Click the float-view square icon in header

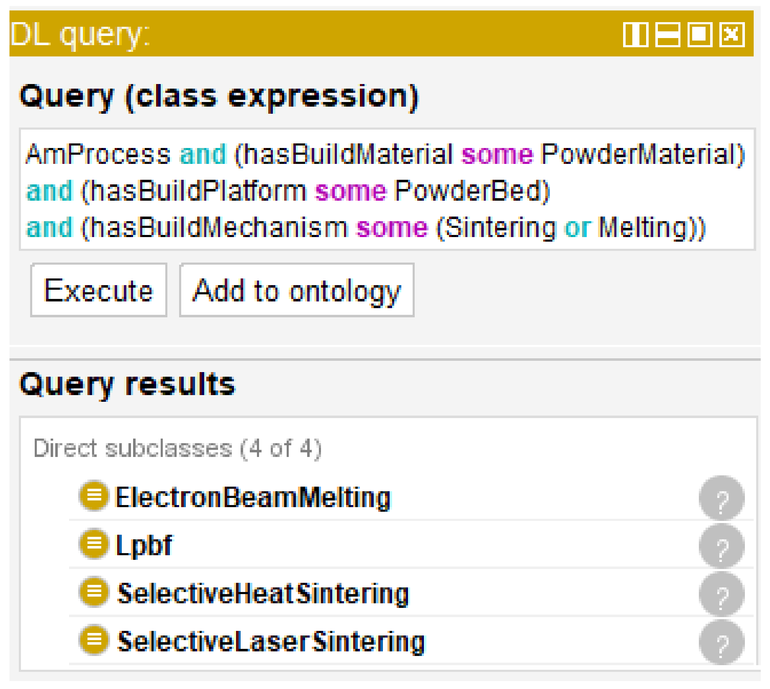[699, 35]
